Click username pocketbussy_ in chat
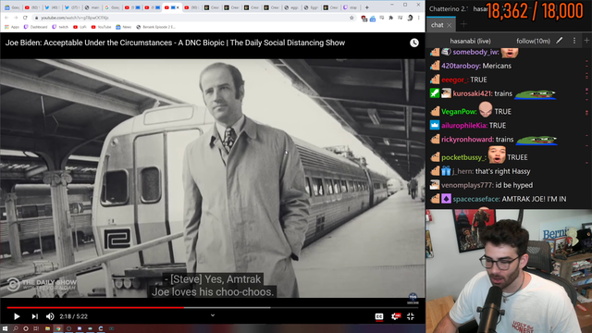Screen dimensions: 592x333 tap(464, 157)
